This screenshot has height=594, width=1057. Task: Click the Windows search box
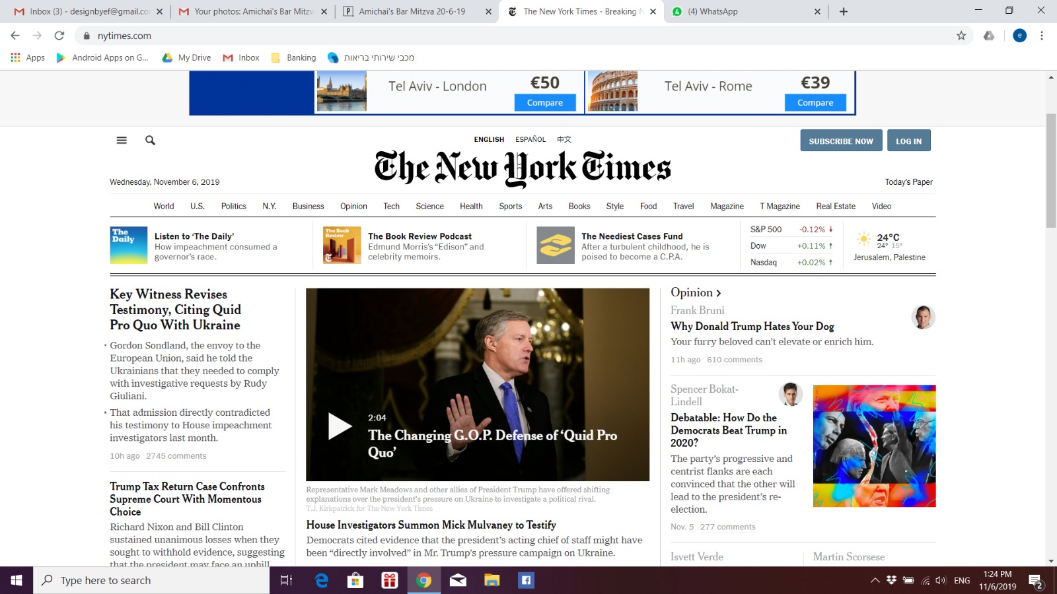[151, 580]
